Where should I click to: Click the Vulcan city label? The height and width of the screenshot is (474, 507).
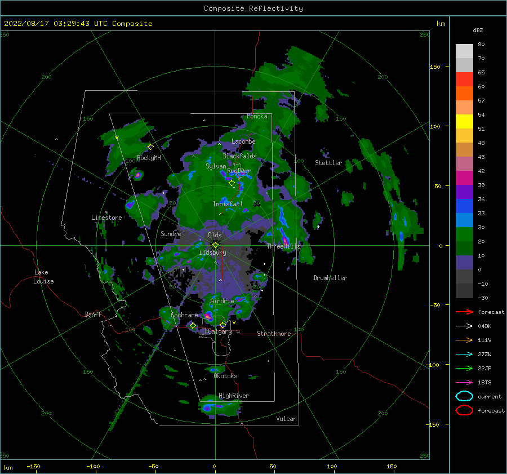tap(286, 419)
